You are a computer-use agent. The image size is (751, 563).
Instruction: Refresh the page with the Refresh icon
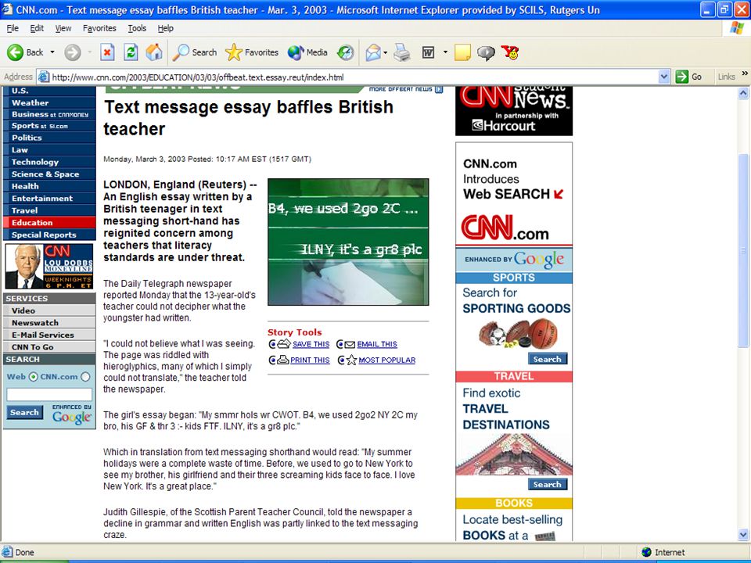[x=131, y=52]
